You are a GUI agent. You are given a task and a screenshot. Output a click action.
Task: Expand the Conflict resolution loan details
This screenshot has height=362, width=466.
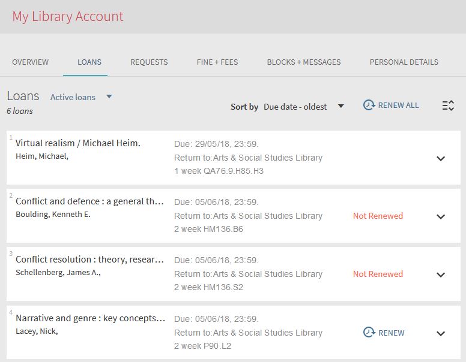441,275
